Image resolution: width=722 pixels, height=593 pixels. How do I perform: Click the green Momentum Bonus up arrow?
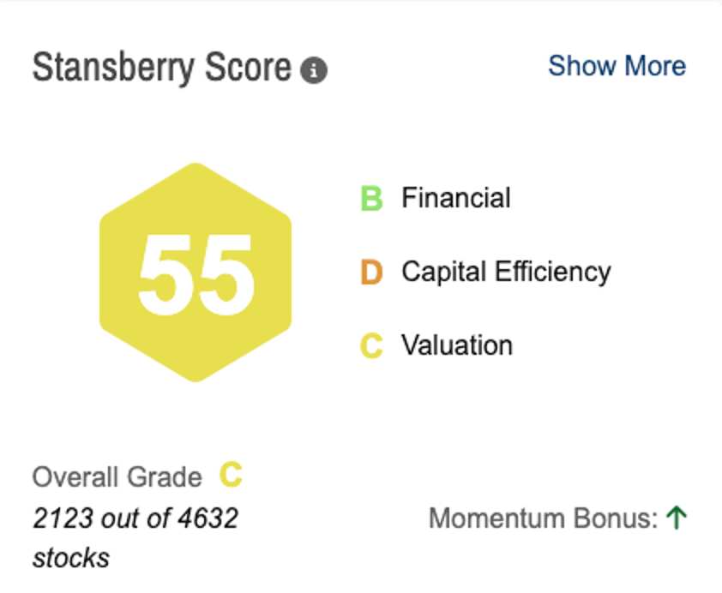pyautogui.click(x=677, y=518)
